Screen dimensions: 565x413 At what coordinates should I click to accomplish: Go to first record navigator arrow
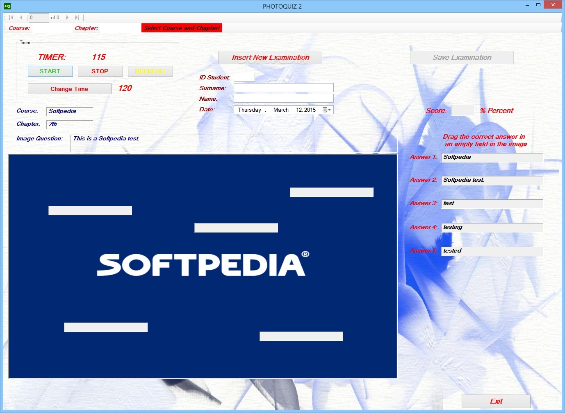[11, 18]
